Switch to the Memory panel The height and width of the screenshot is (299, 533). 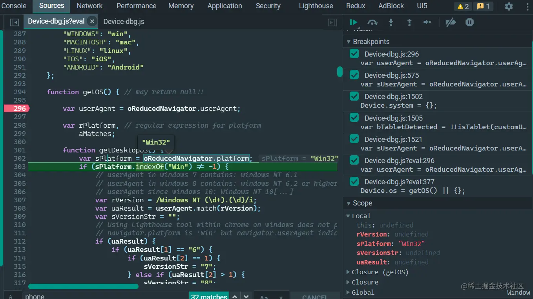[x=181, y=6]
